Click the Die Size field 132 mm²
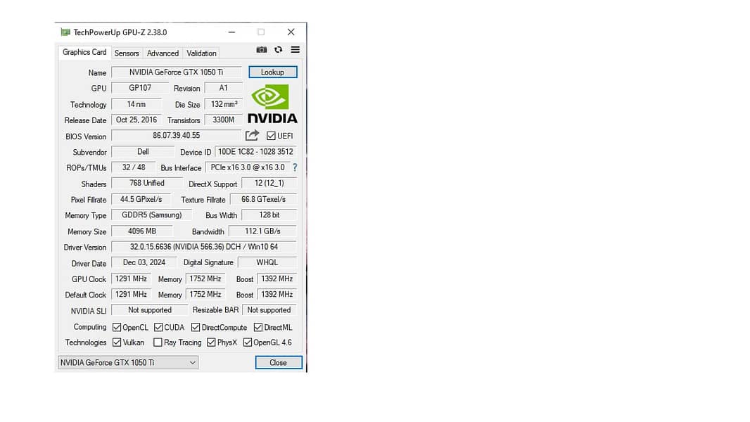Image resolution: width=750 pixels, height=422 pixels. [224, 104]
